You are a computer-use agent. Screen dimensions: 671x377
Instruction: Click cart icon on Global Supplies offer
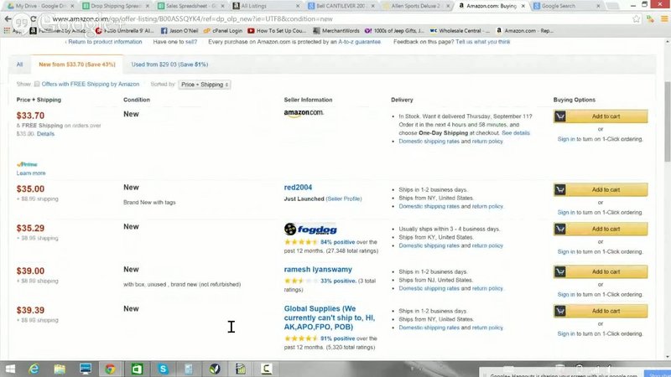(560, 311)
